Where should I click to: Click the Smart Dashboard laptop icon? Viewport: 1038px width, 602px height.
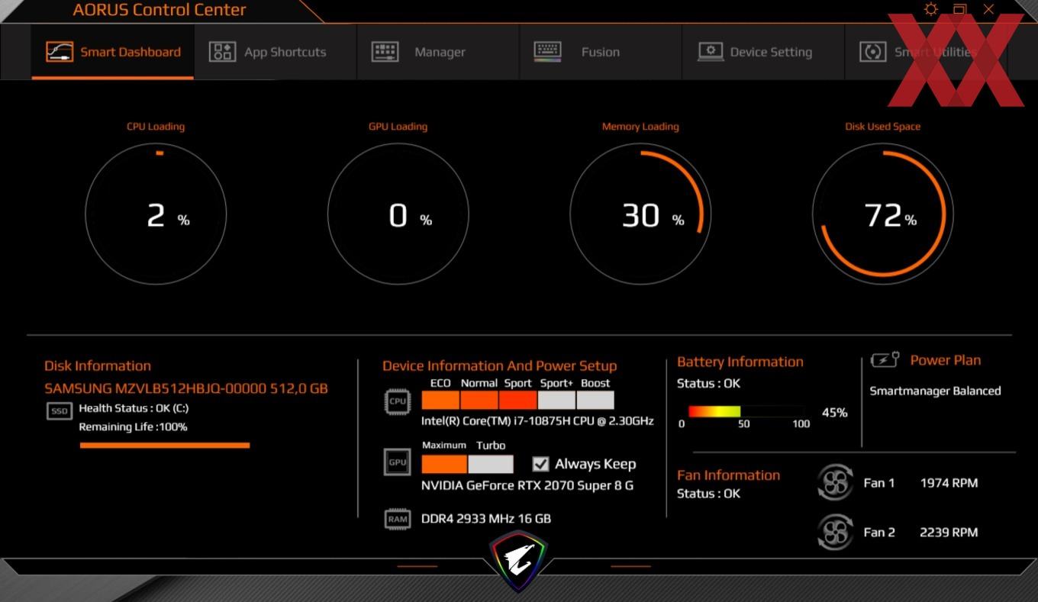[60, 52]
